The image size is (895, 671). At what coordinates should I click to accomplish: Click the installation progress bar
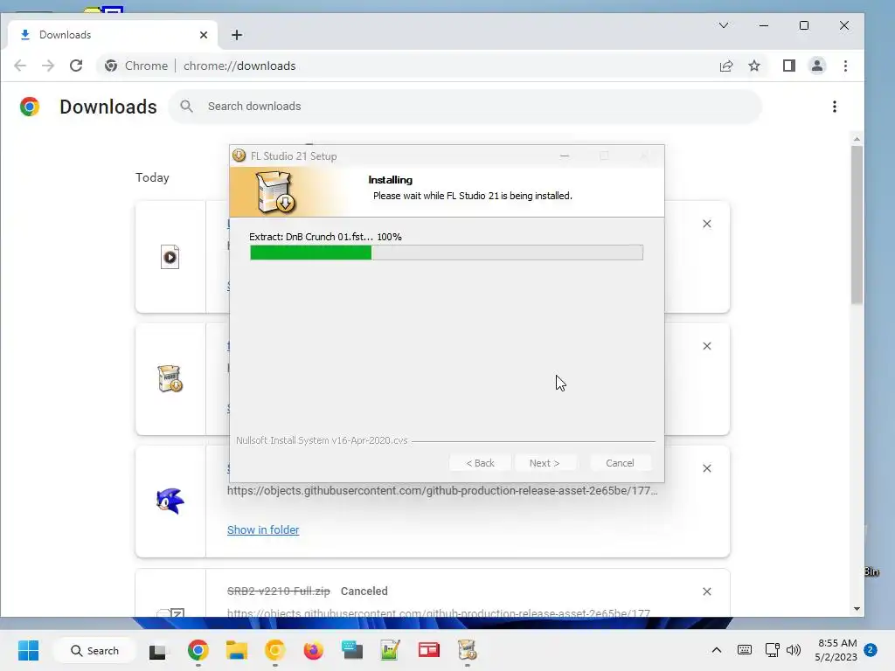click(x=447, y=252)
